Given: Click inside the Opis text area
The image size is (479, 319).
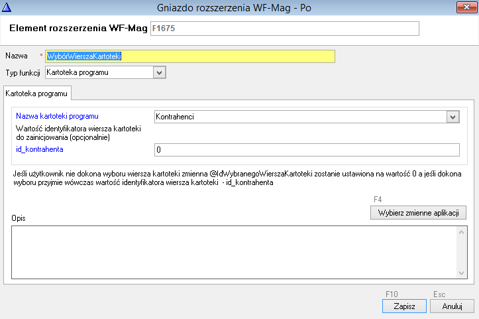Looking at the screenshot, I should point(234,252).
